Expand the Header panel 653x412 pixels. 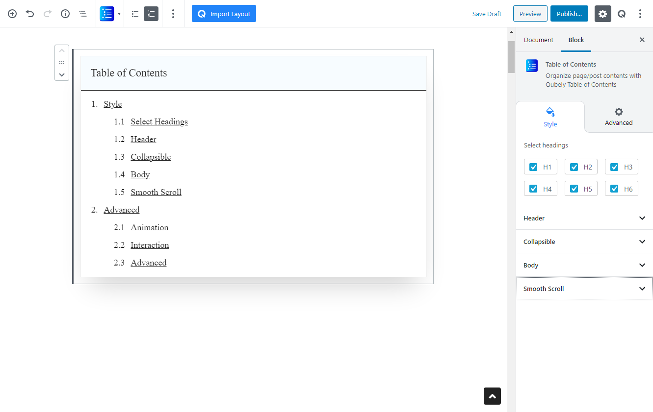(584, 218)
